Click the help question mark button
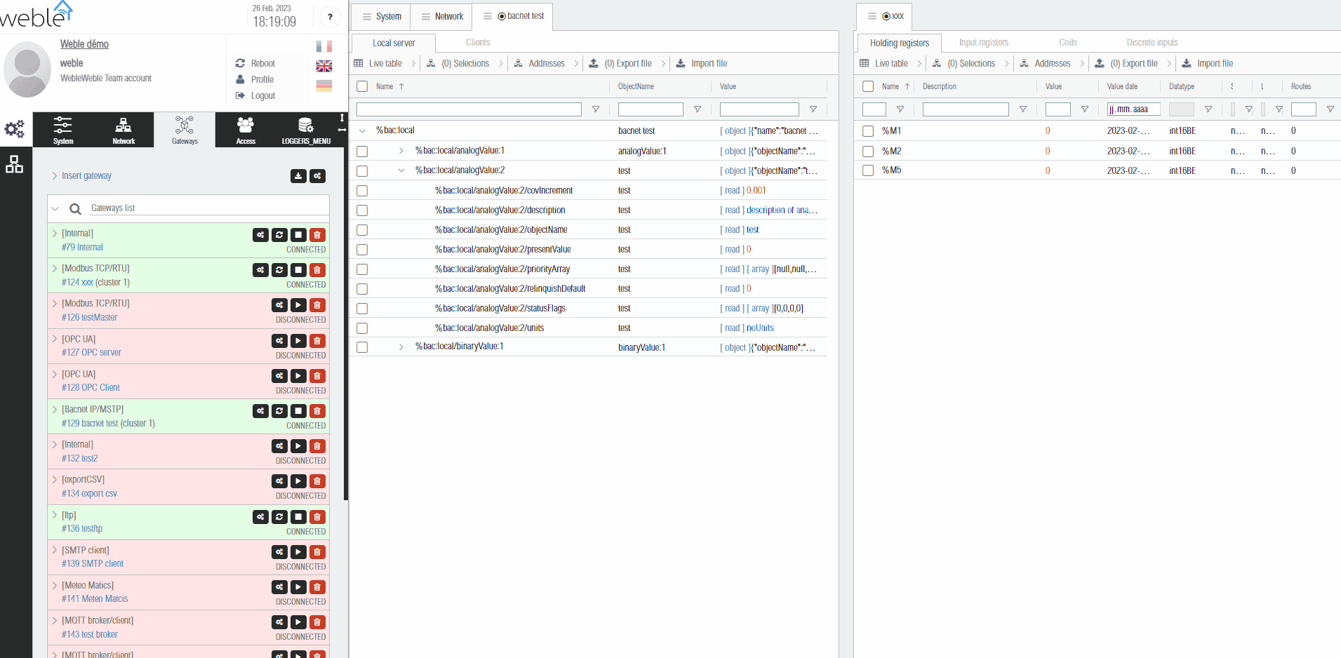The image size is (1341, 658). pos(330,17)
